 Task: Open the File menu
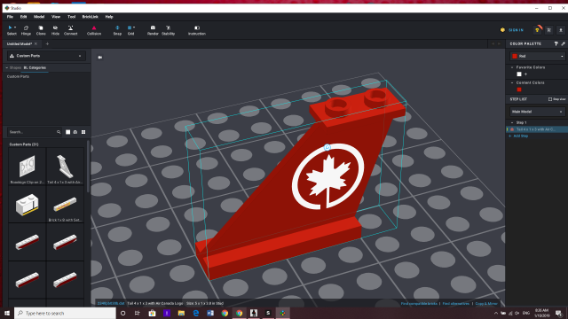10,17
